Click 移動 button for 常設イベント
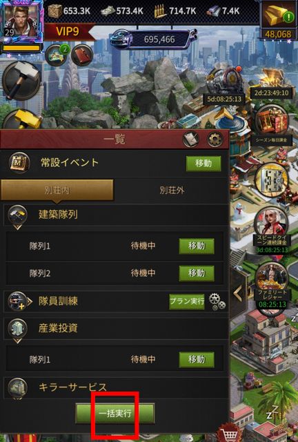Screen dimensions: 298x442 tap(203, 164)
